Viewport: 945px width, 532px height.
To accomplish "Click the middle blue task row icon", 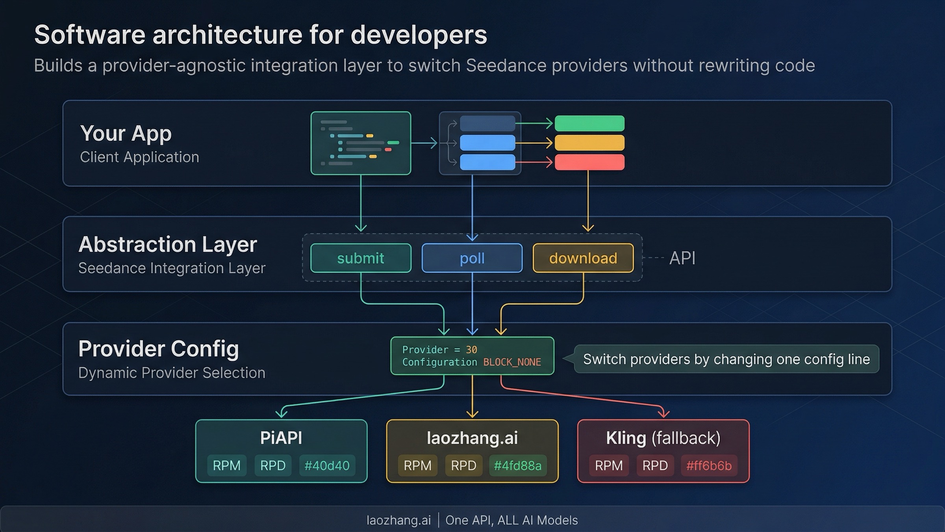I will point(487,143).
